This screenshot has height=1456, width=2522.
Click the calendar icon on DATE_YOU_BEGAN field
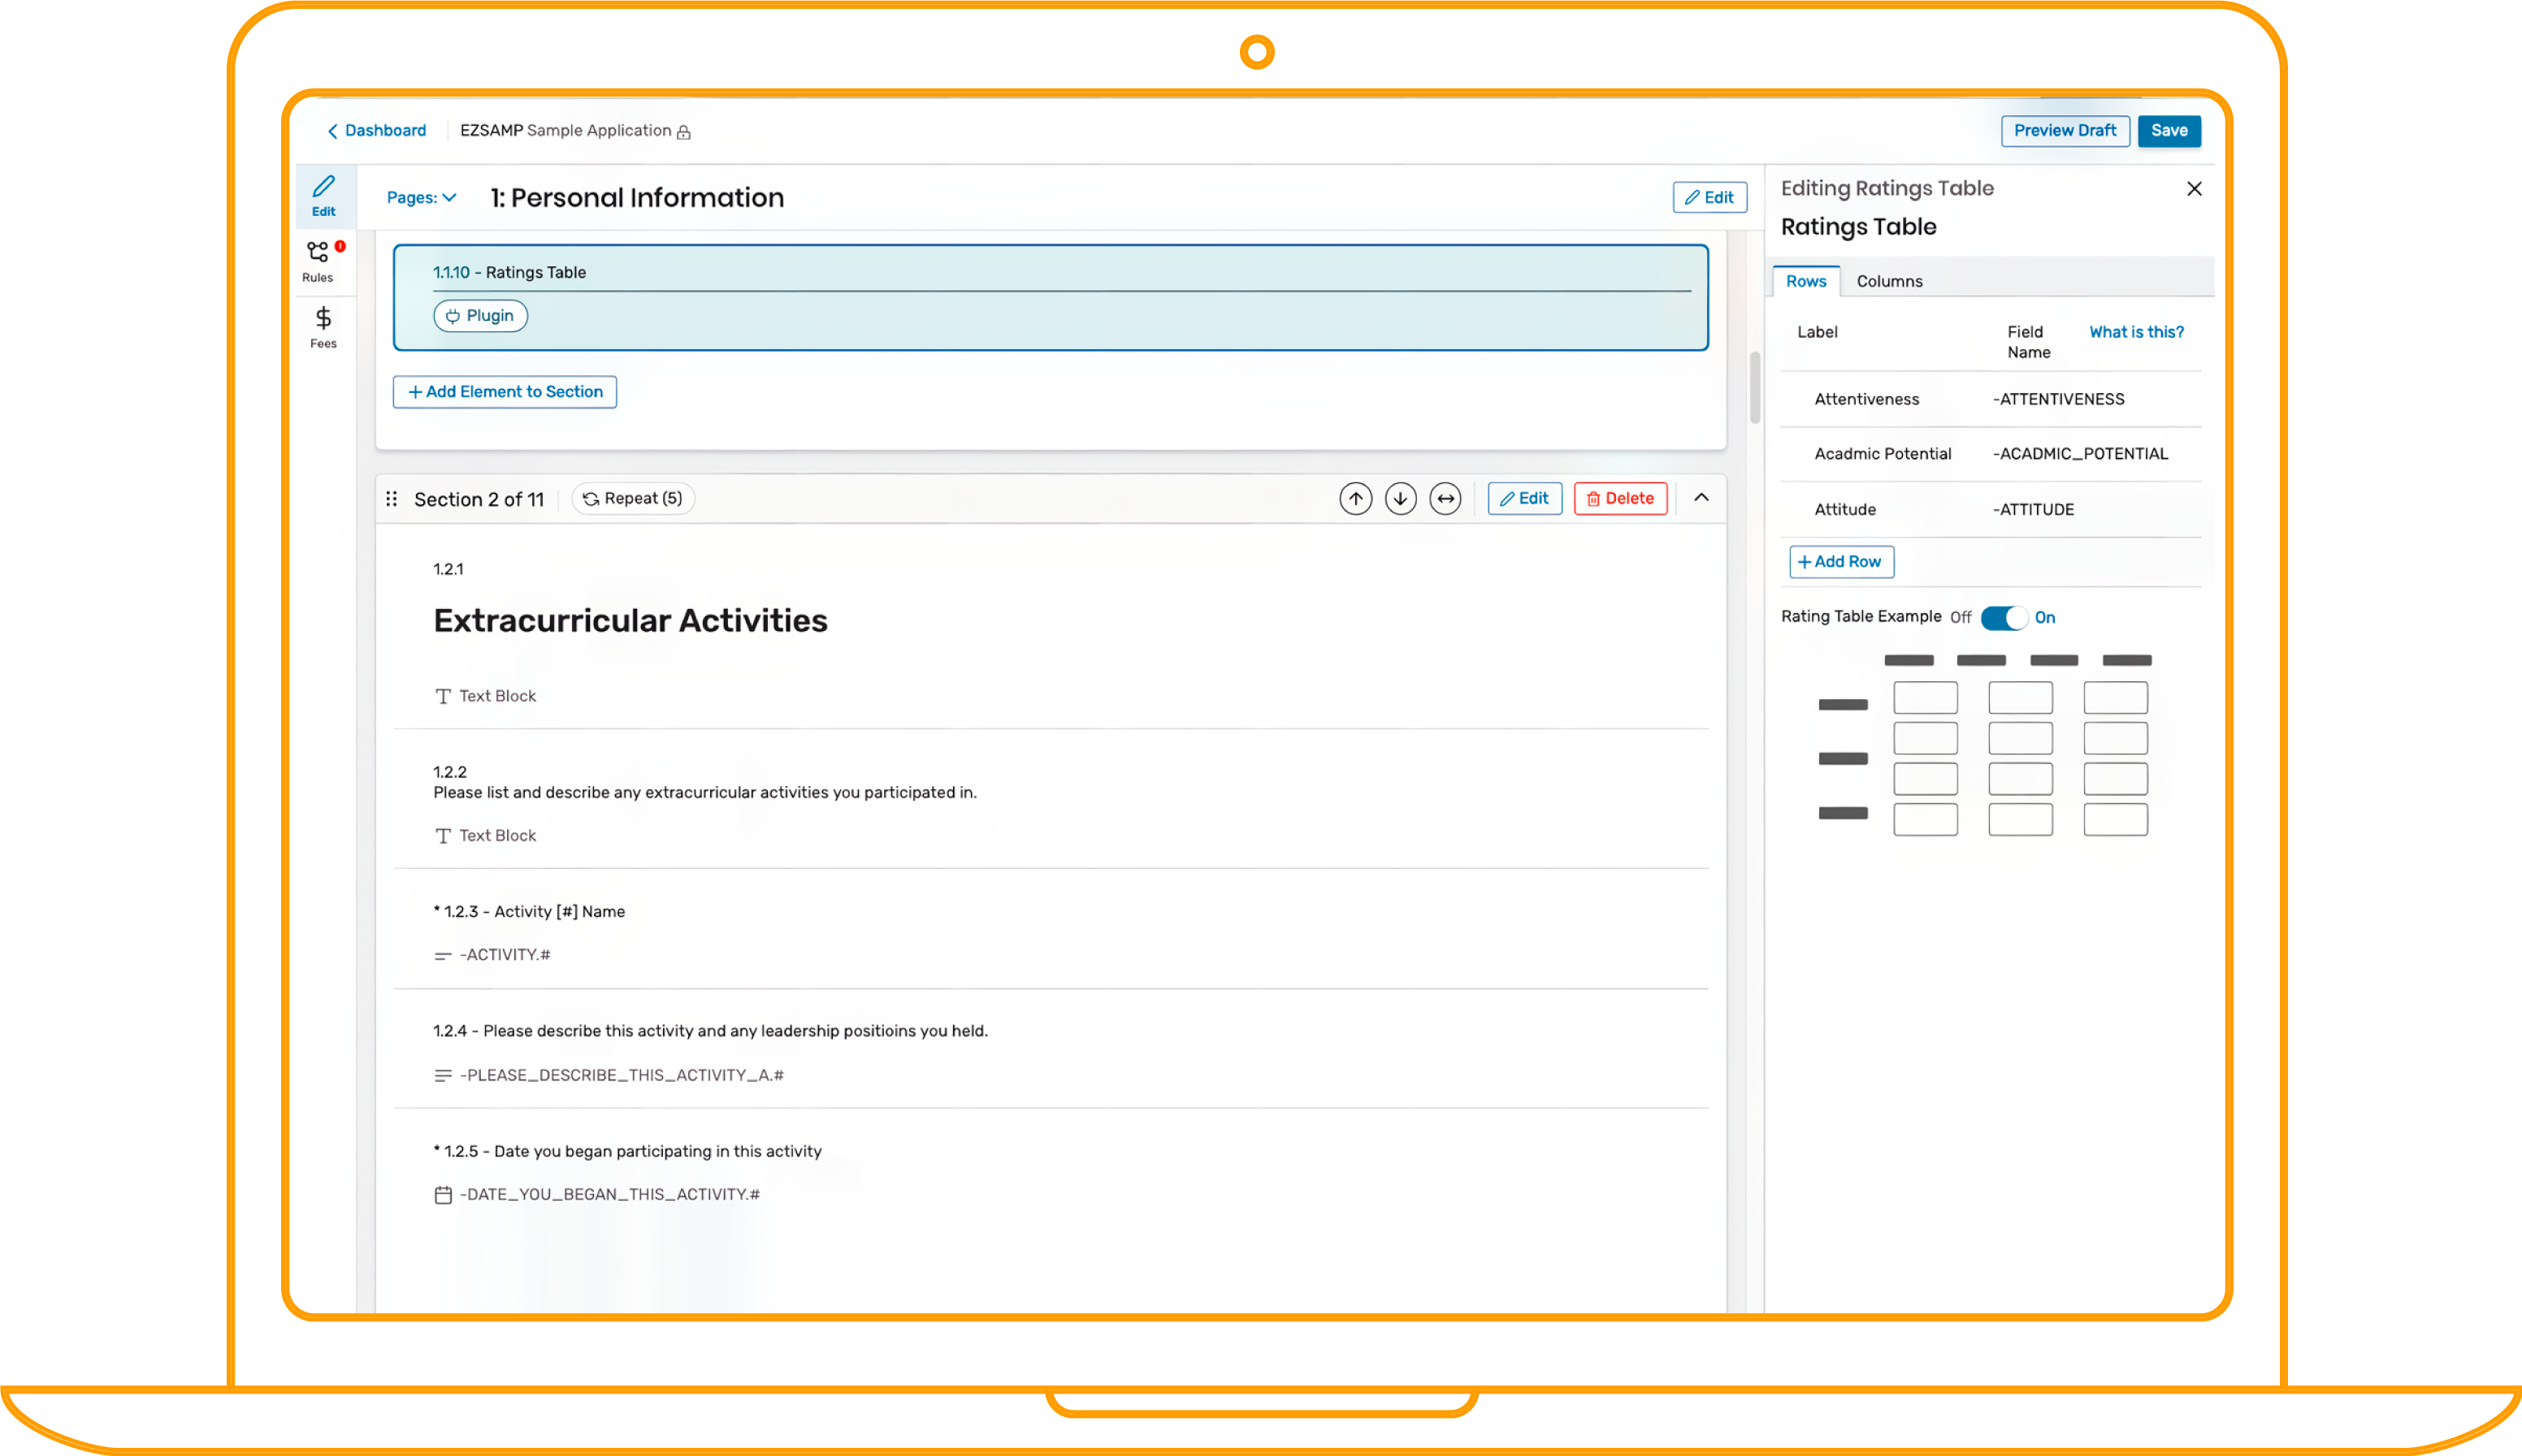pyautogui.click(x=443, y=1193)
